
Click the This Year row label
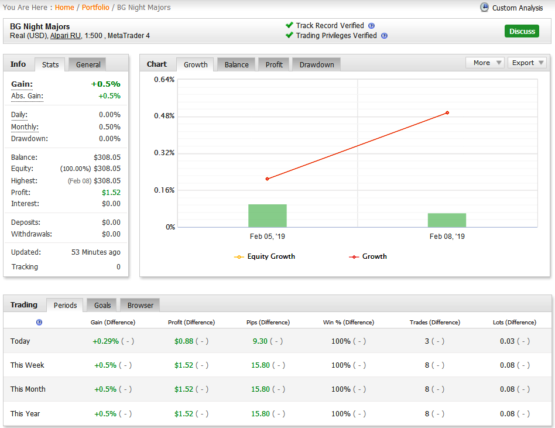click(x=25, y=413)
